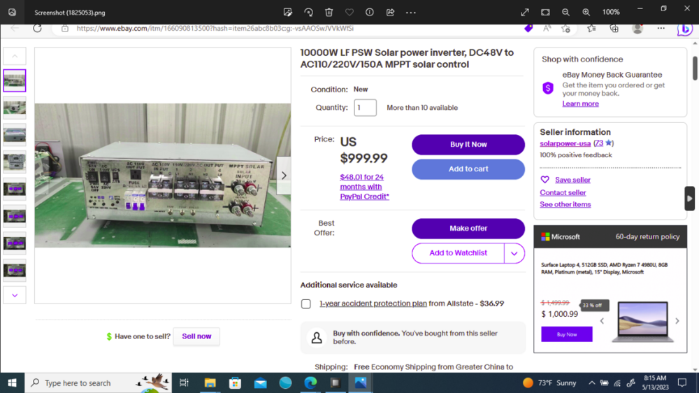Image resolution: width=699 pixels, height=393 pixels.
Task: Move thumbnail list down with chevron
Action: (15, 295)
